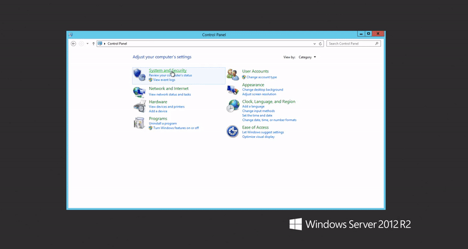The image size is (468, 249).
Task: Click the forward navigation arrow
Action: [81, 43]
